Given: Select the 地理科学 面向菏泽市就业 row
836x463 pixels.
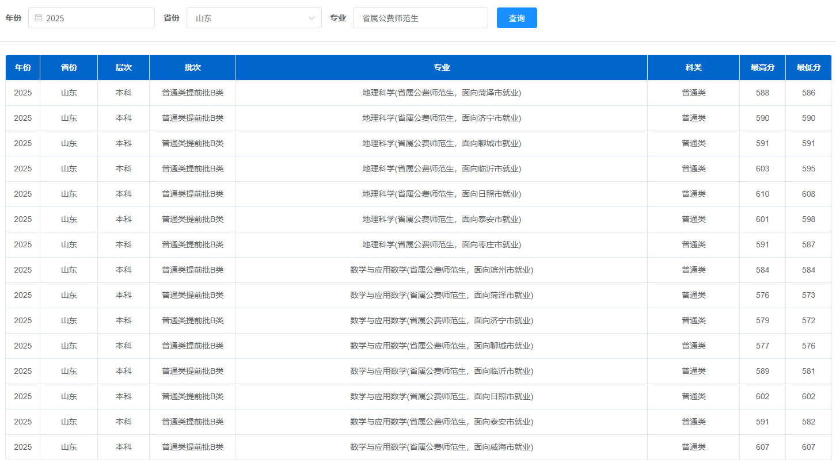Looking at the screenshot, I should (x=442, y=93).
